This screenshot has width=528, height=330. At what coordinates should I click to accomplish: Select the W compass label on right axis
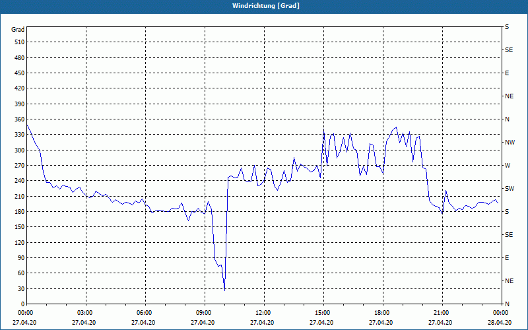click(508, 166)
